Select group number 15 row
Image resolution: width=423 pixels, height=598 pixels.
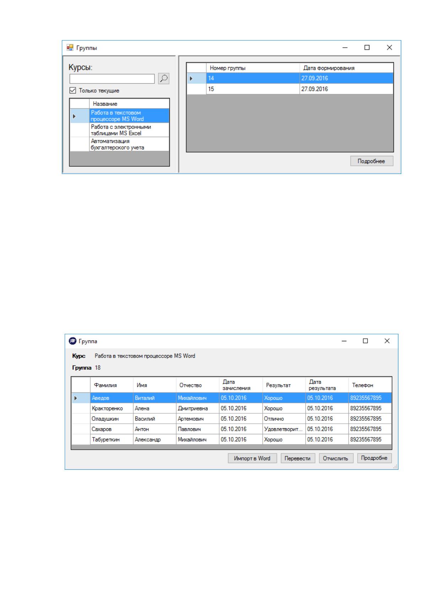(290, 89)
